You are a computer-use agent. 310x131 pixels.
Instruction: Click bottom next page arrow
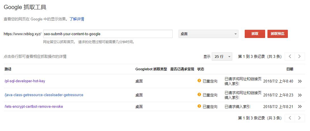(x=299, y=118)
